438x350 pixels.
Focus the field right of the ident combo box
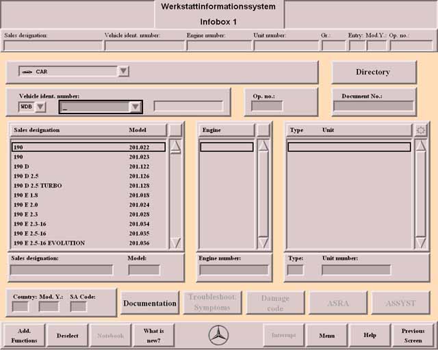click(x=189, y=107)
